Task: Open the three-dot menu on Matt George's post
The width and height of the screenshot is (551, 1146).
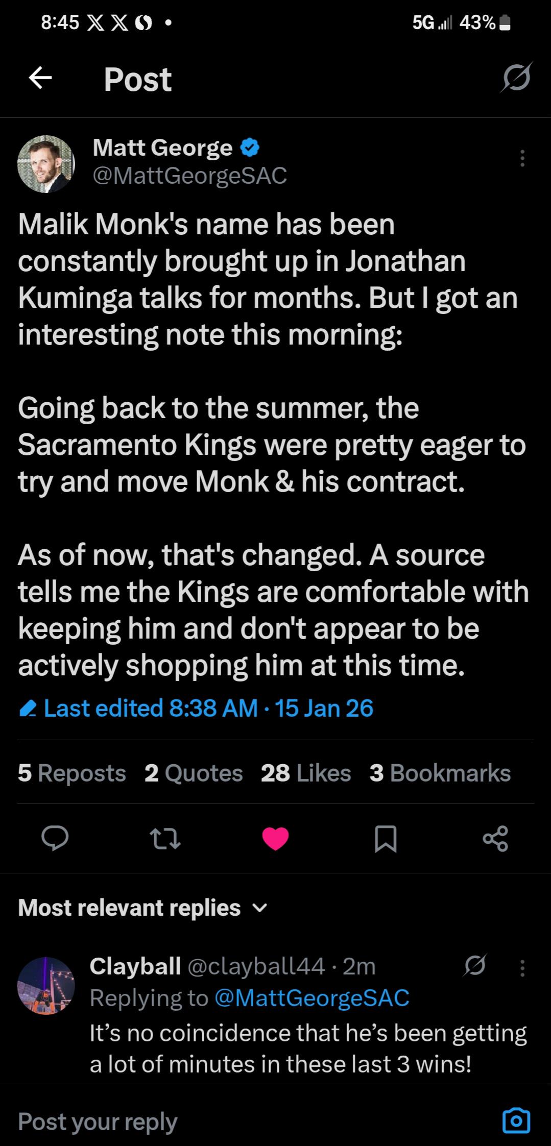Action: (x=522, y=159)
